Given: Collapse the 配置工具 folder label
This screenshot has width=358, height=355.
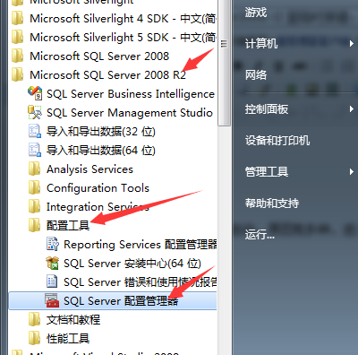Looking at the screenshot, I should [68, 225].
